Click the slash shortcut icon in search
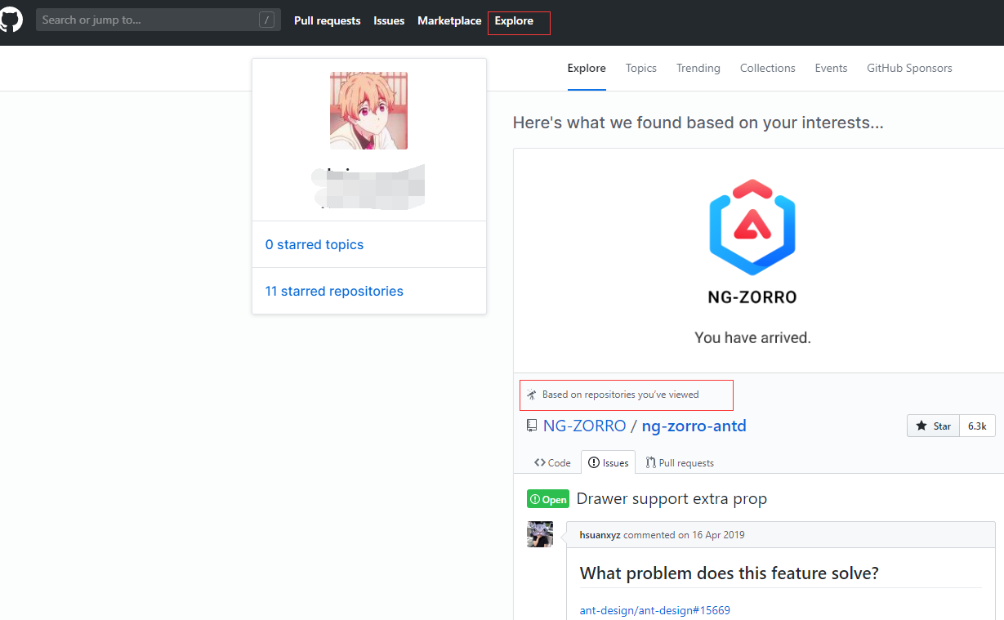 pos(266,20)
